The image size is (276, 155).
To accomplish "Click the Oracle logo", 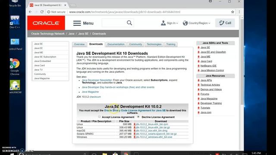I will tap(46, 23).
